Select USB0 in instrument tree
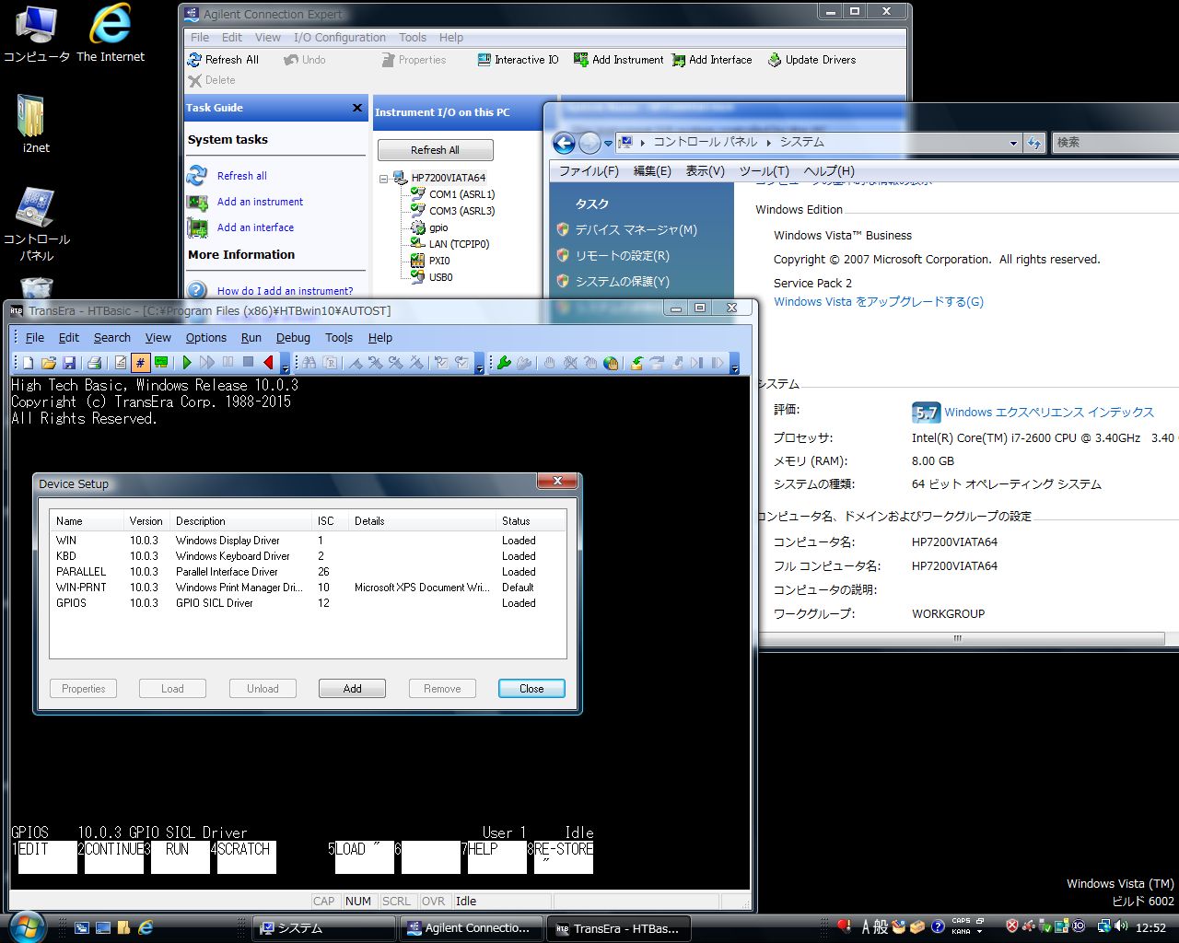 click(440, 277)
